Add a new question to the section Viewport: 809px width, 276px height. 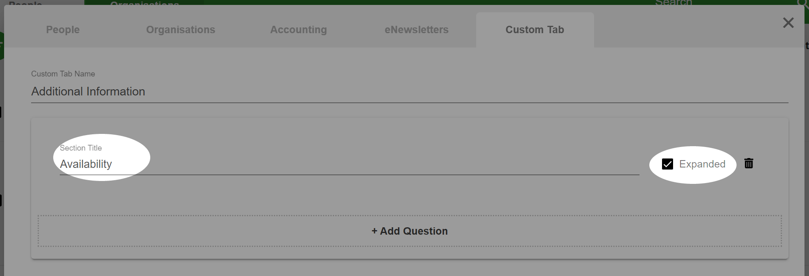point(410,231)
